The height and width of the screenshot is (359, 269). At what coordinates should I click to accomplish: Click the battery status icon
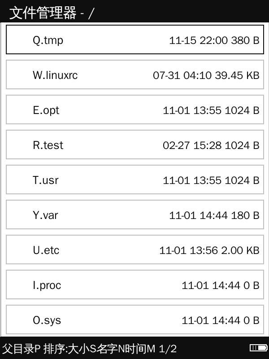pyautogui.click(x=258, y=348)
